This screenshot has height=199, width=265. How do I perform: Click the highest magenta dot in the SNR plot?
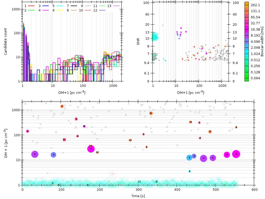click(x=181, y=28)
